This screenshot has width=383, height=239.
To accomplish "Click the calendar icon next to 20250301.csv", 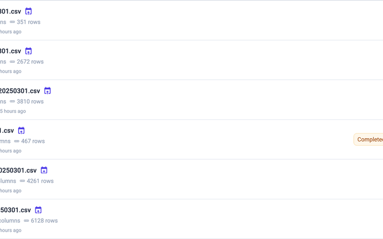I will 47,91.
